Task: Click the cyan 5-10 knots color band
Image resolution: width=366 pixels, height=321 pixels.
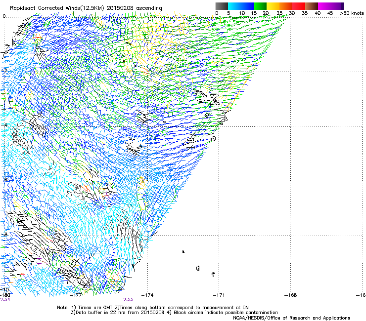Action: pyautogui.click(x=234, y=6)
